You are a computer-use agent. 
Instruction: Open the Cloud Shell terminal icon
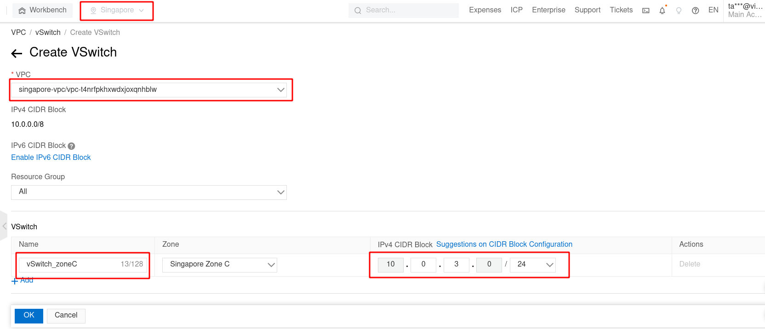(646, 11)
